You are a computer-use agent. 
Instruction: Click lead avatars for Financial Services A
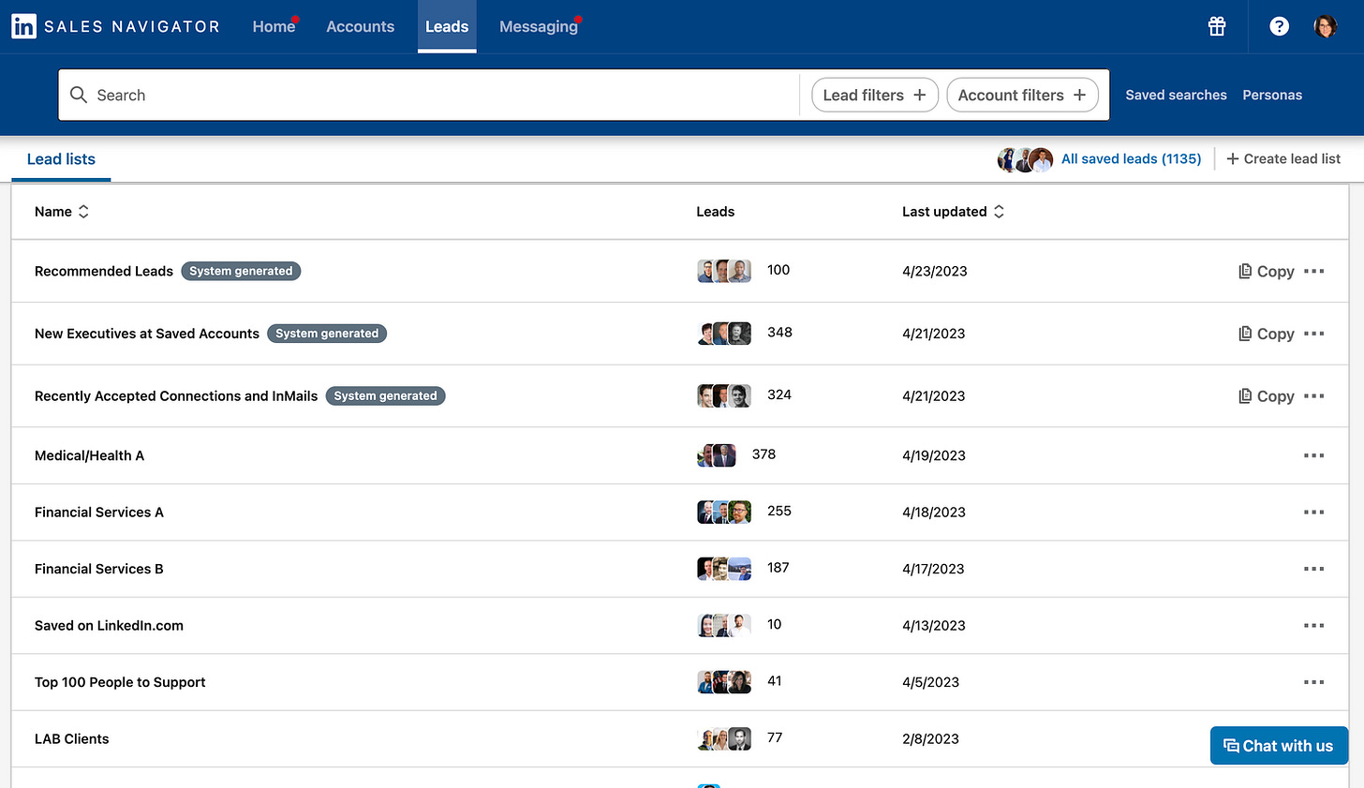pos(724,512)
